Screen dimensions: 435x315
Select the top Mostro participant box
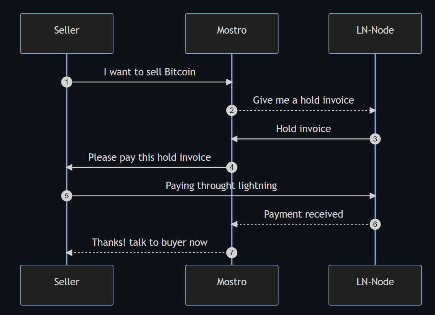pos(232,33)
